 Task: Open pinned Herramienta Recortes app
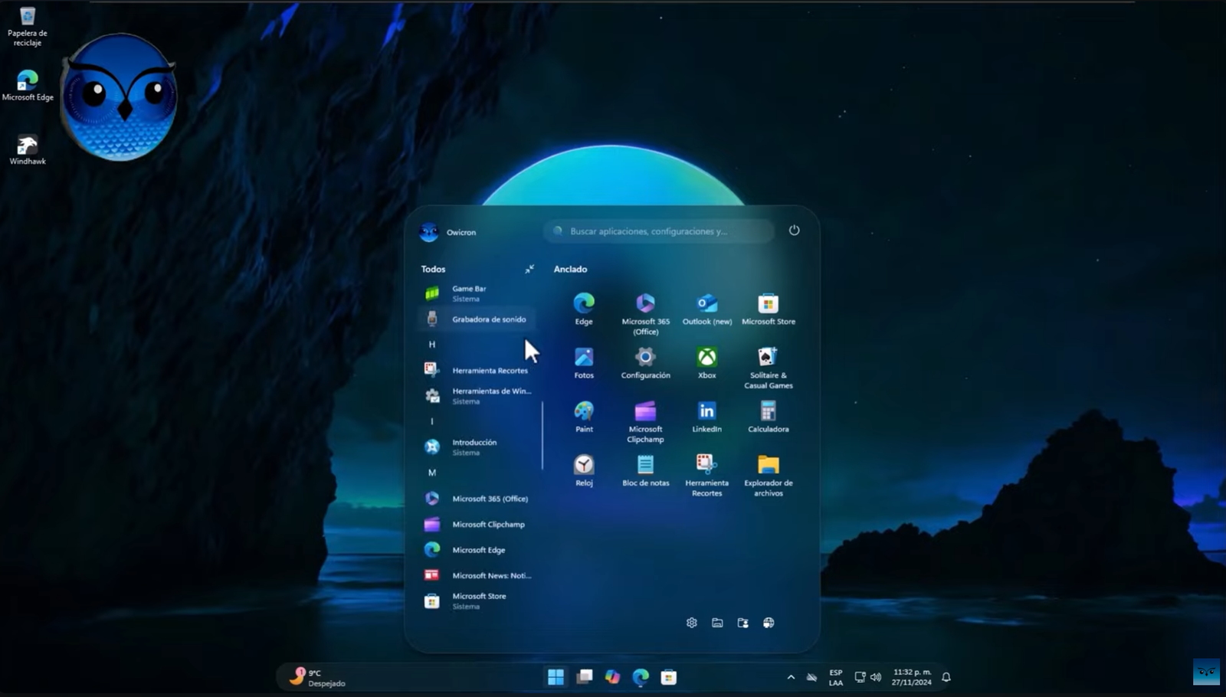pyautogui.click(x=706, y=475)
